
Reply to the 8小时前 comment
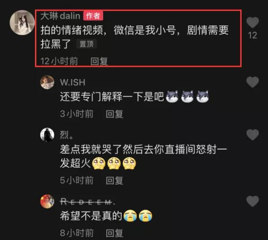[114, 233]
